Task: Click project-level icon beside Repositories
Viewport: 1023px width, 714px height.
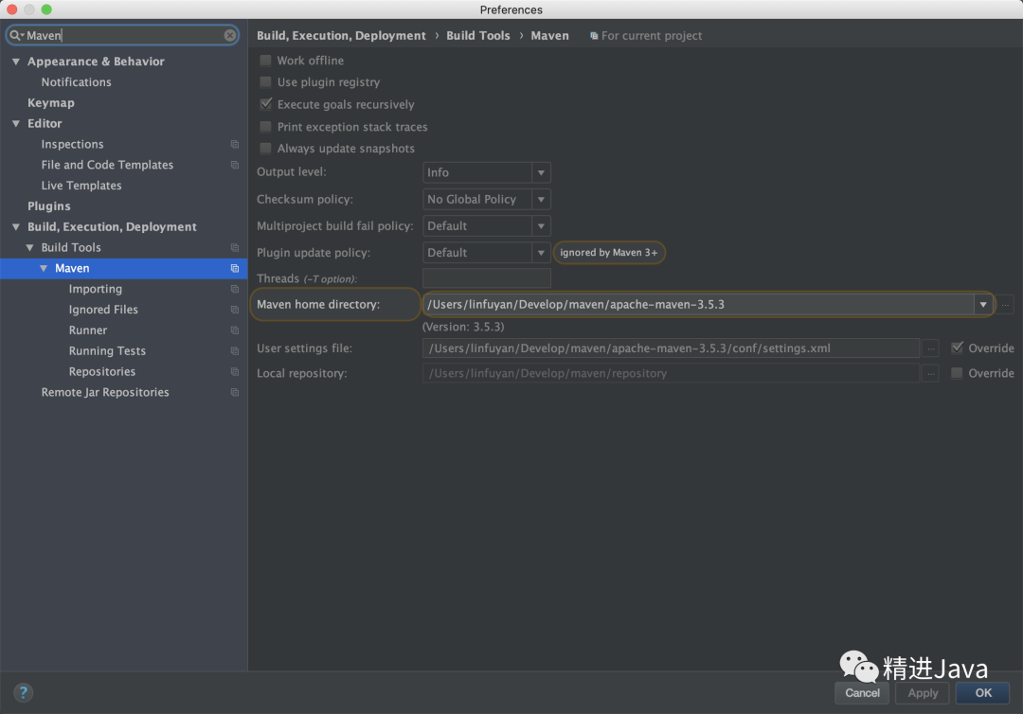Action: (x=235, y=372)
